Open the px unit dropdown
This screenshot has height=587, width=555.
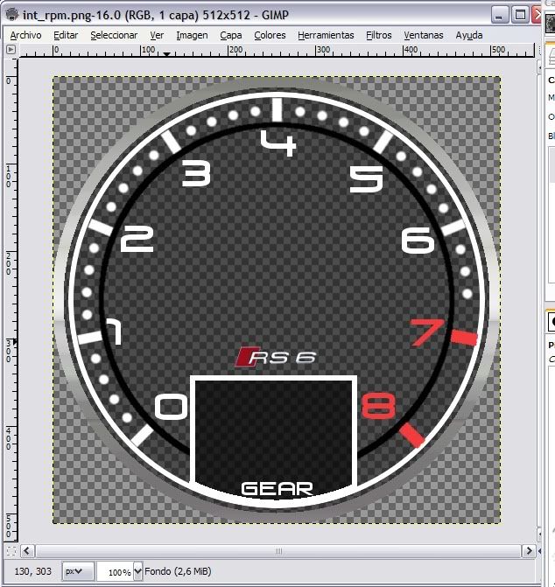[x=79, y=572]
